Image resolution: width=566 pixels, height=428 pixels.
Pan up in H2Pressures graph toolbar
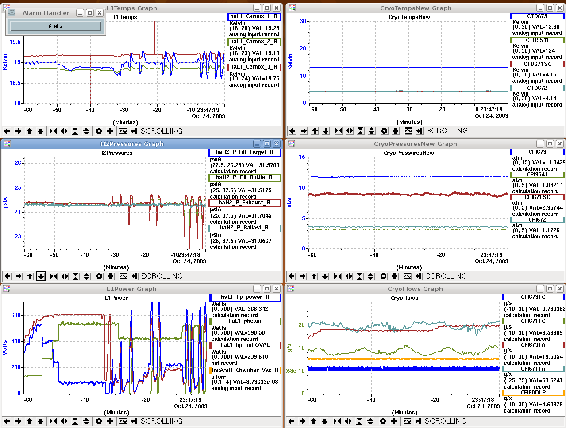[30, 276]
